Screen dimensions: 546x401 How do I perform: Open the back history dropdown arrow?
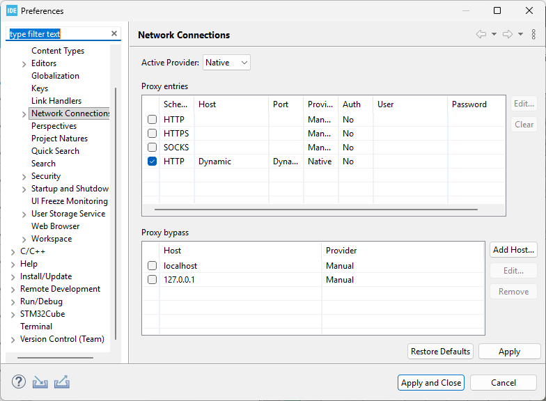coord(494,34)
